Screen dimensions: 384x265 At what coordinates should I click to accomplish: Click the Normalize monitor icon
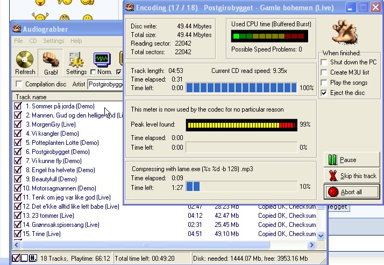pos(102,60)
